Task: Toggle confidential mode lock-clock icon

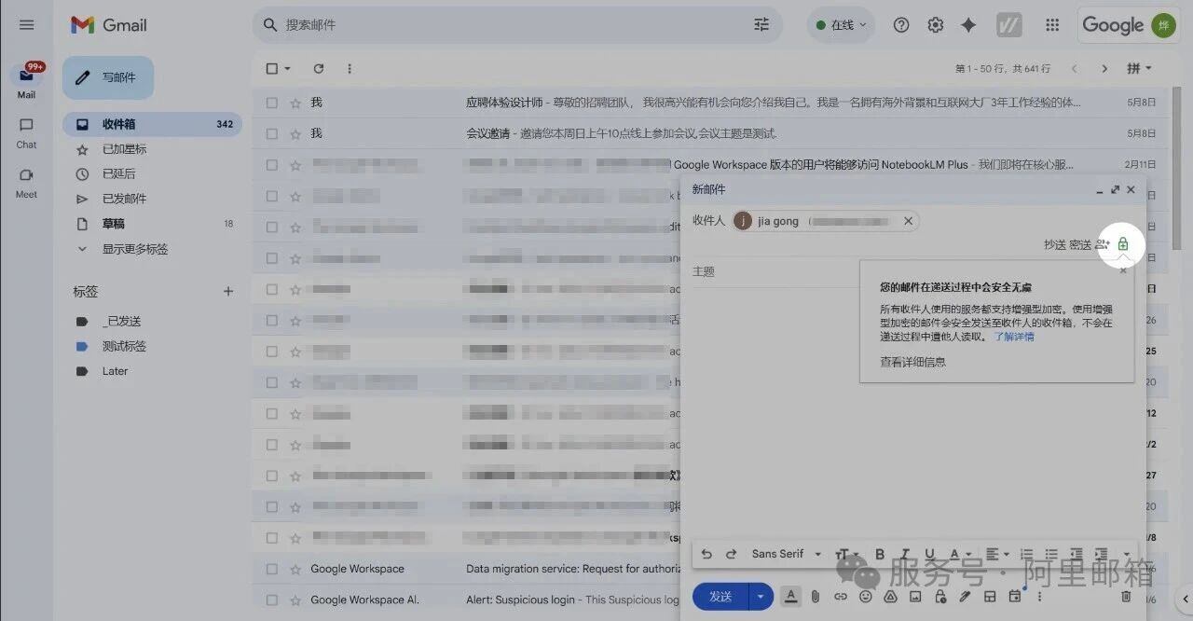Action: click(940, 597)
